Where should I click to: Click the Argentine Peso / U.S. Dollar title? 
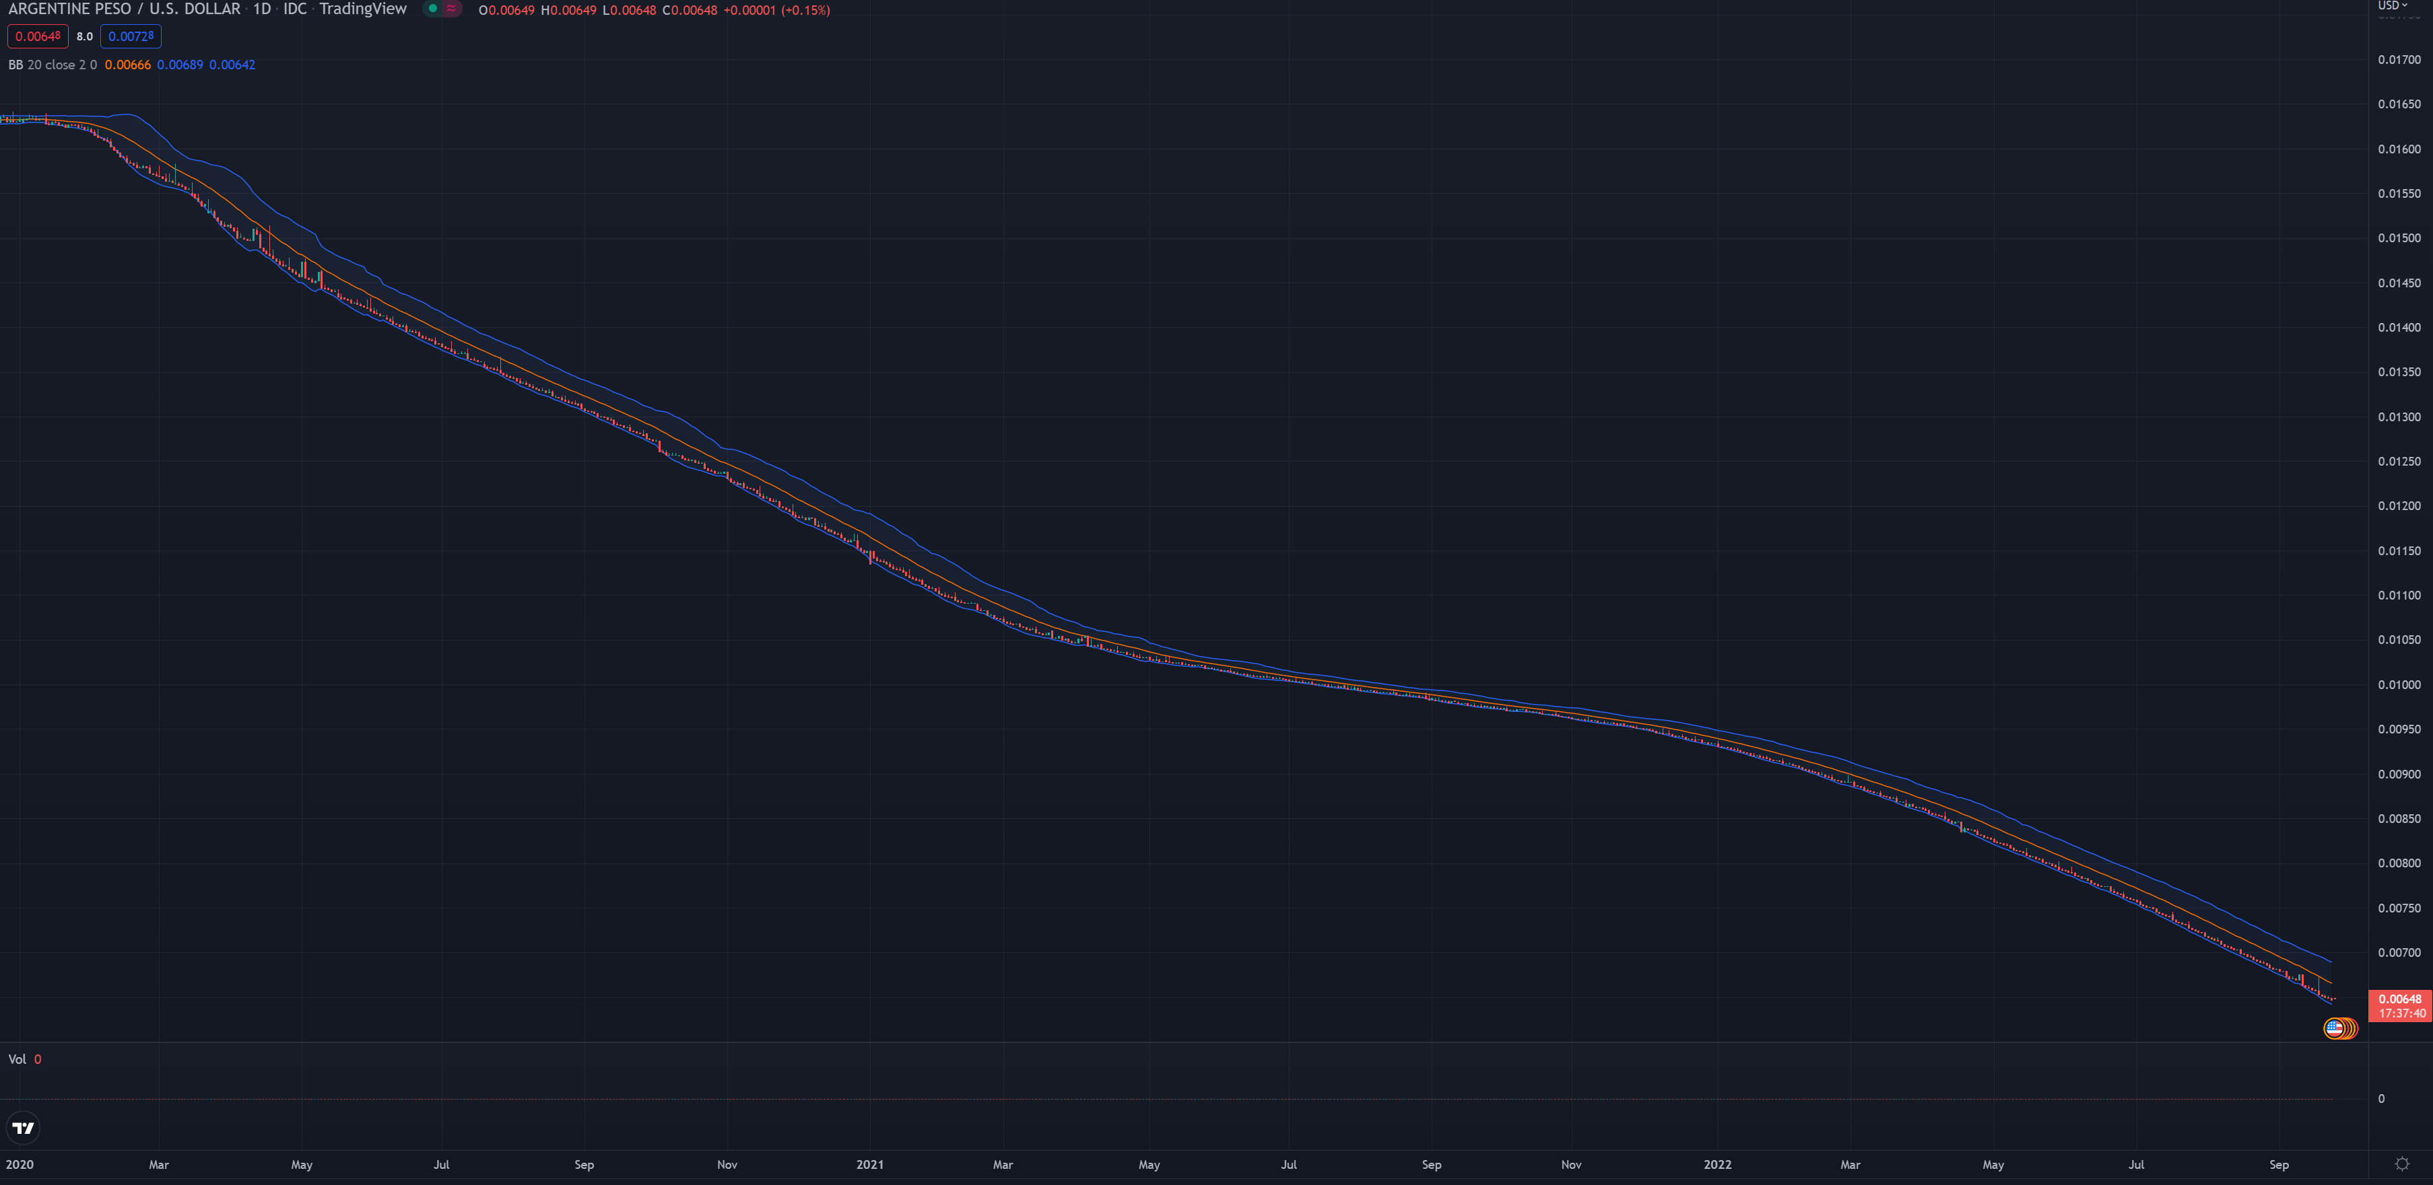[124, 9]
